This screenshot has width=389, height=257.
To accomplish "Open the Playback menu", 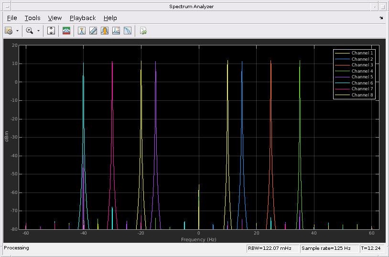I will tap(83, 18).
